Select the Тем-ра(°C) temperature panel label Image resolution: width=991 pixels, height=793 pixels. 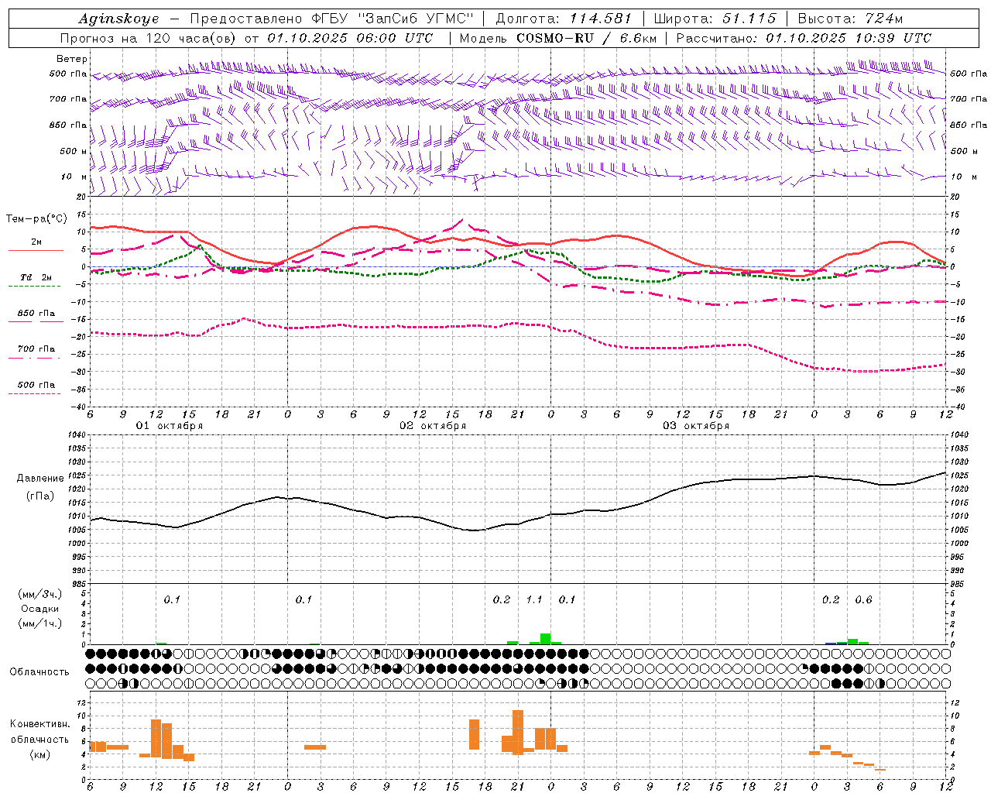[36, 219]
